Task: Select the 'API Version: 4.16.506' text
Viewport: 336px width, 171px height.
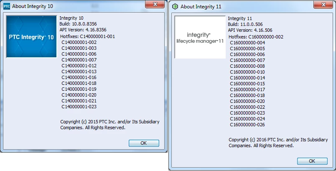Action: [250, 30]
